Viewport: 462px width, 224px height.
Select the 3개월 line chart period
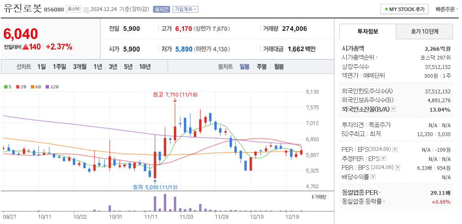click(x=80, y=67)
